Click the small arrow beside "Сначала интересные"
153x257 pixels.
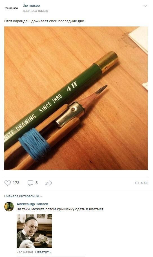click(x=41, y=196)
